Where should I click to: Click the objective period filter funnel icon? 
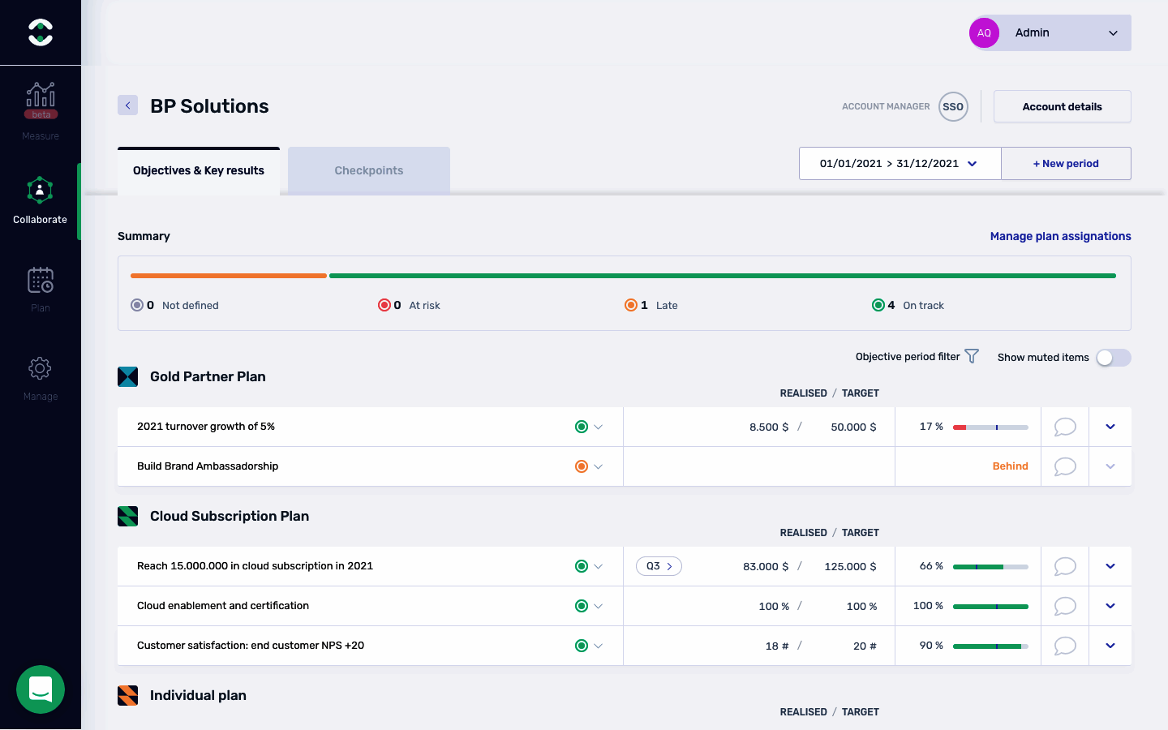click(x=972, y=356)
